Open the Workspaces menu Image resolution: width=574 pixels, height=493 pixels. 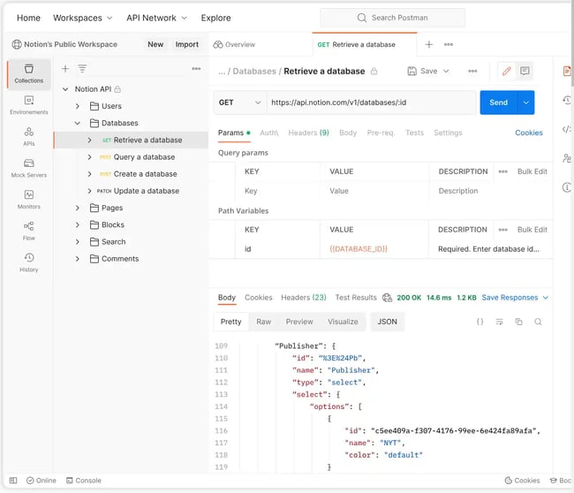point(83,18)
